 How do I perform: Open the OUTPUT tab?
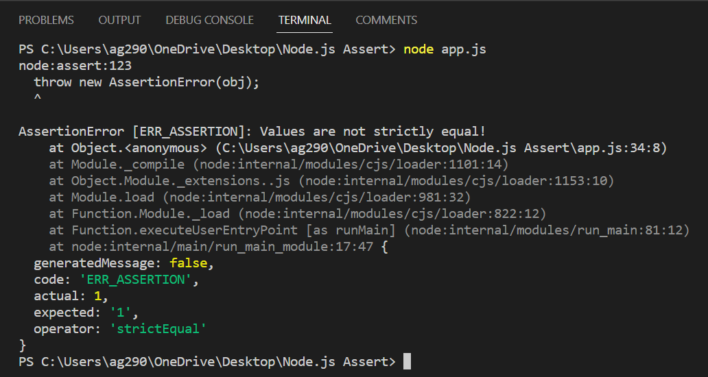click(119, 21)
